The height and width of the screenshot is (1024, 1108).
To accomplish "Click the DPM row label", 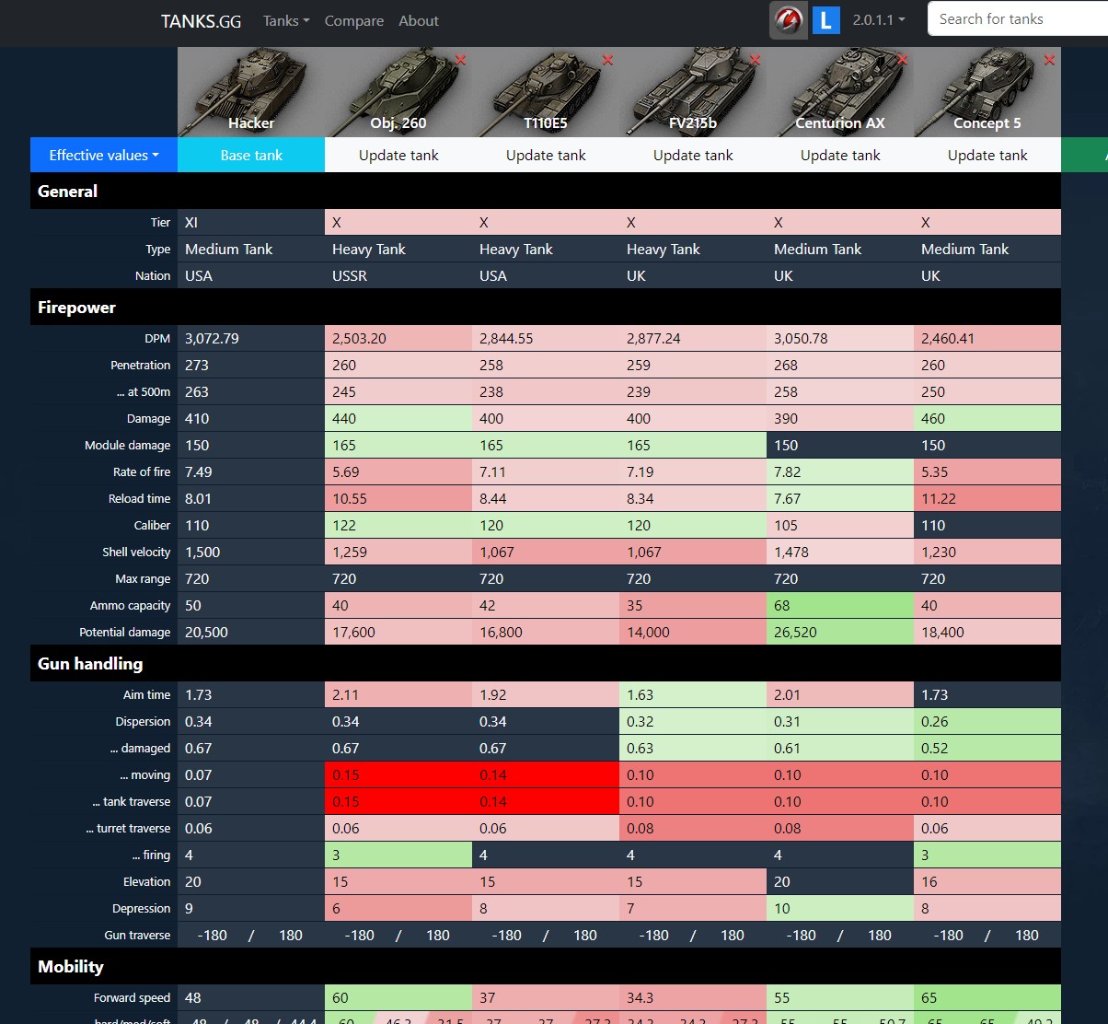I will pyautogui.click(x=157, y=338).
